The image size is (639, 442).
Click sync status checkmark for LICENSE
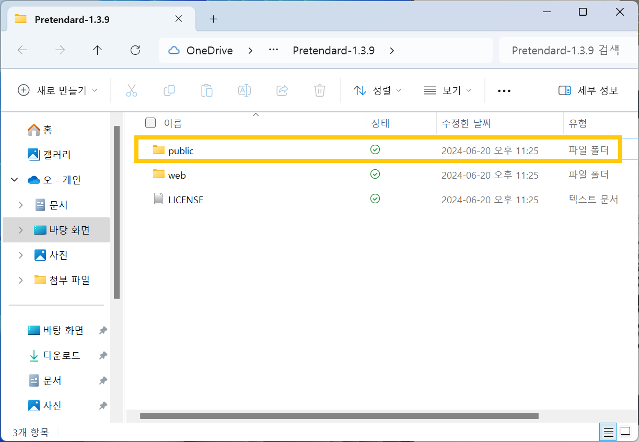[375, 199]
